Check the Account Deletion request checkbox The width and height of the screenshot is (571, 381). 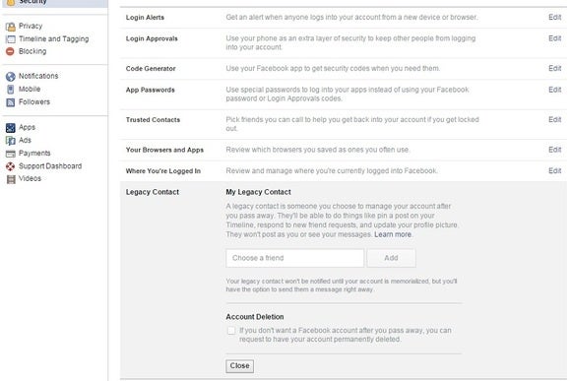231,331
